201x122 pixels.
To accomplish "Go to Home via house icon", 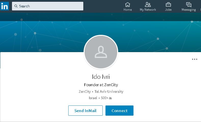I will (x=128, y=4).
